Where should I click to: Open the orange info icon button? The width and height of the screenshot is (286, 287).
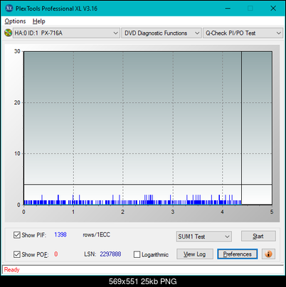268,254
